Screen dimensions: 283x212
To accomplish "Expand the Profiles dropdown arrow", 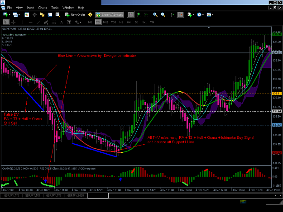I will (19, 15).
